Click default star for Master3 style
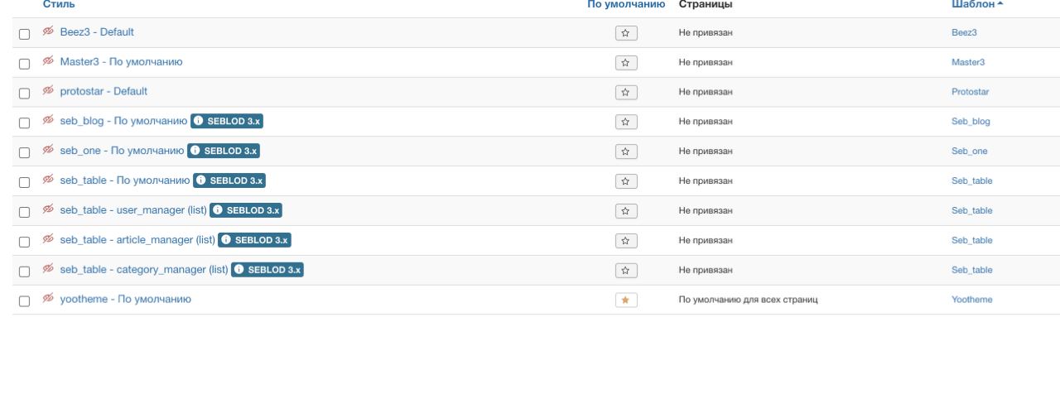This screenshot has width=1060, height=399. (x=626, y=63)
